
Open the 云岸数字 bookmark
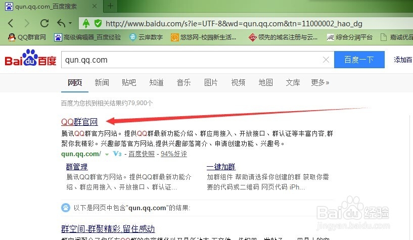[x=146, y=37]
